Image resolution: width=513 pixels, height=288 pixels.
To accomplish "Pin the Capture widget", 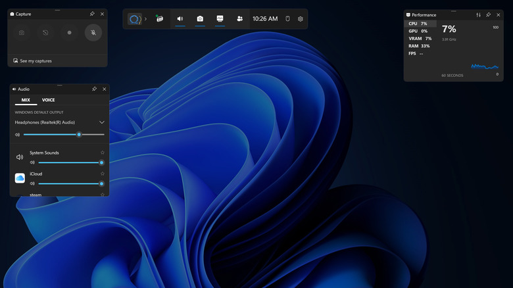I will 92,14.
